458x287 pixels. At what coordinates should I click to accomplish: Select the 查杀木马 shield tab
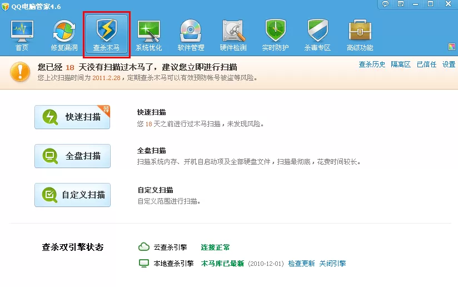(107, 34)
